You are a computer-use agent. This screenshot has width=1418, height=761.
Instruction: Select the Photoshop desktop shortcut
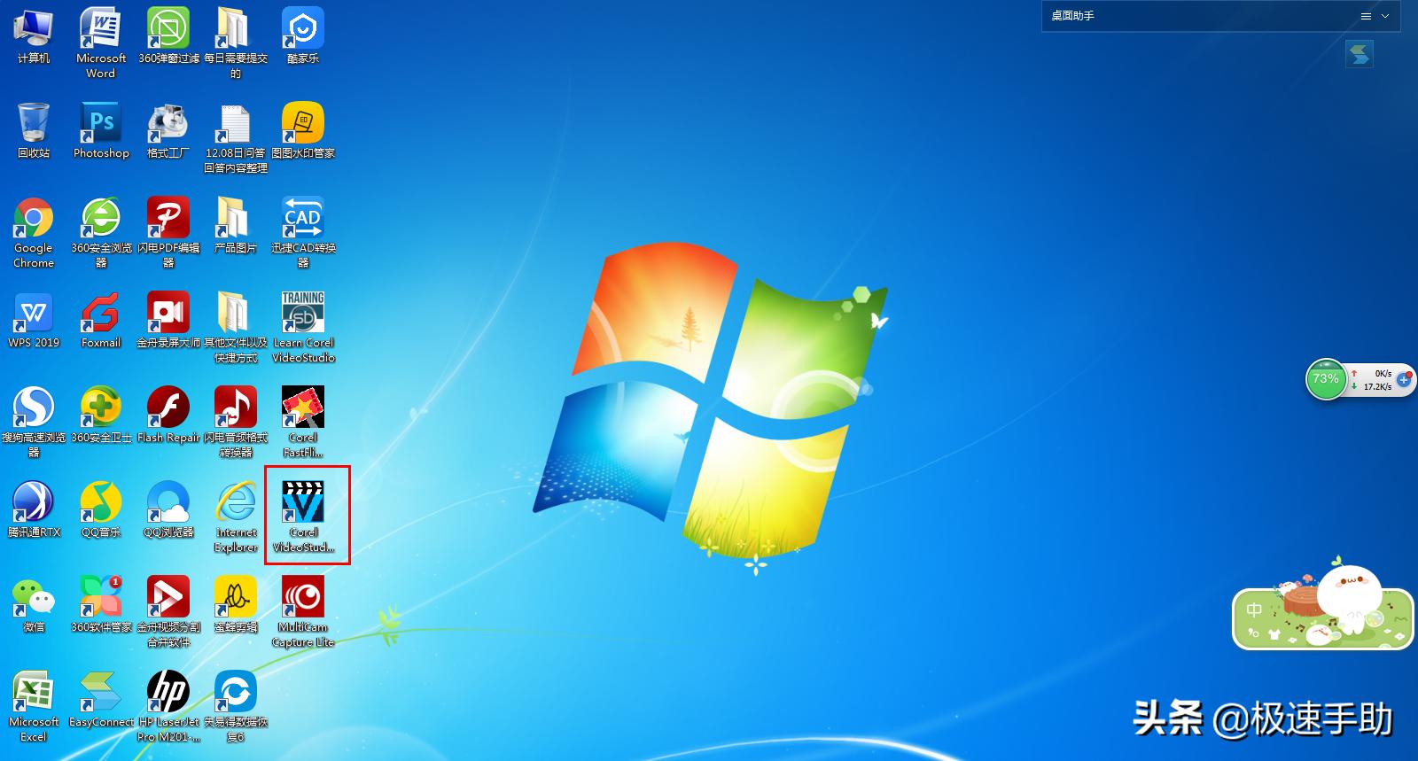coord(101,130)
